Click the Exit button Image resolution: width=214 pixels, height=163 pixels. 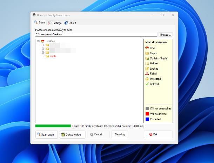pos(158,134)
